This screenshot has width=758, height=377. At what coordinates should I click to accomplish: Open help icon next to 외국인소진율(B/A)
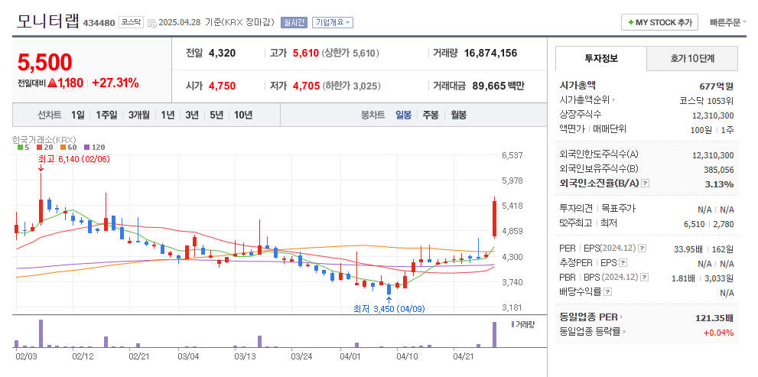(x=646, y=184)
